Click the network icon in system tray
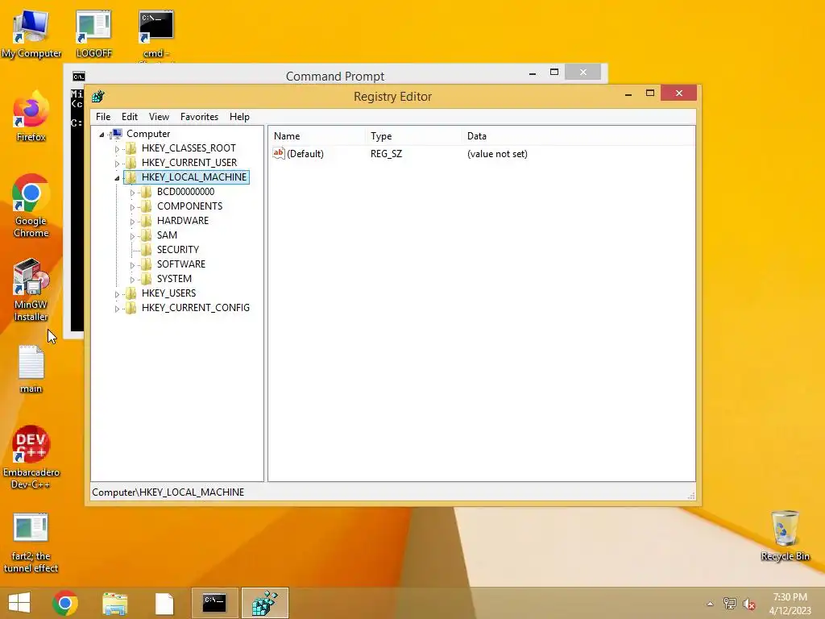 point(730,604)
